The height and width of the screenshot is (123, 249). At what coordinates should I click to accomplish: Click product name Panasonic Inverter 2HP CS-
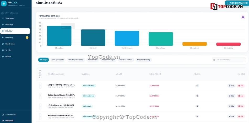click(x=61, y=116)
